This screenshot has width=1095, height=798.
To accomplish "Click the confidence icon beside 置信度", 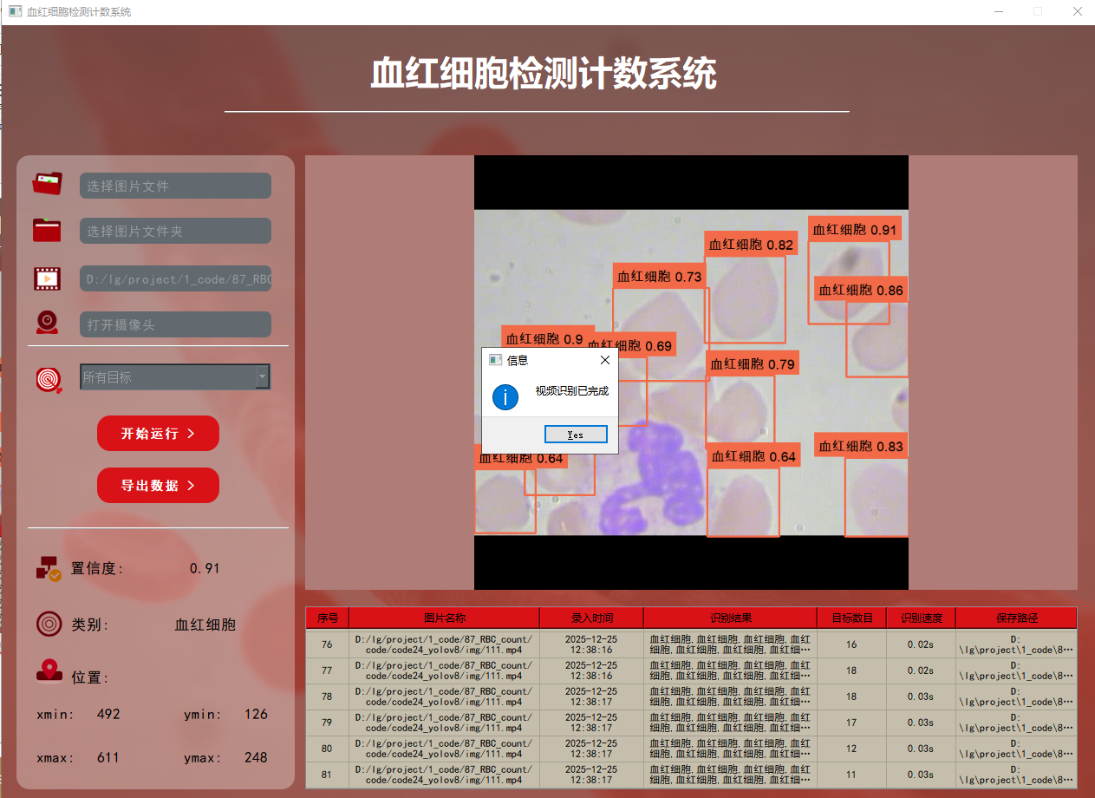I will 49,568.
